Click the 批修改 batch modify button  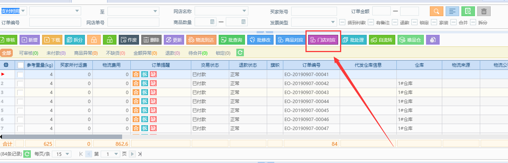coord(260,40)
